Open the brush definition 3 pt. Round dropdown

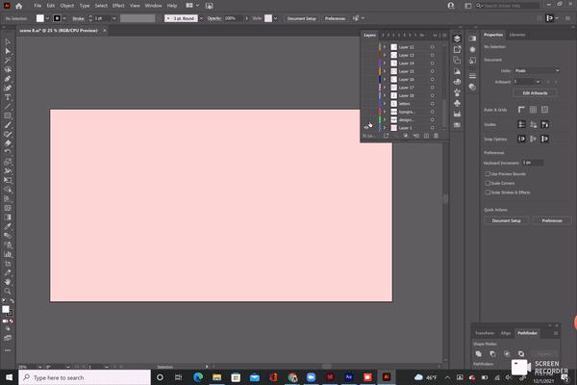[x=201, y=18]
